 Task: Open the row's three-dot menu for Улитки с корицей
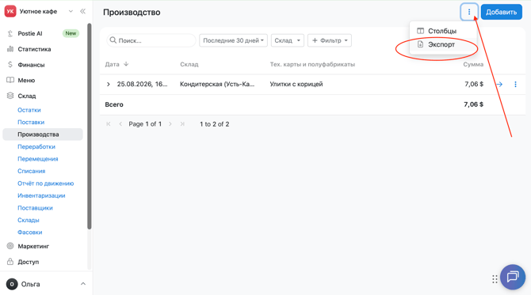[515, 84]
